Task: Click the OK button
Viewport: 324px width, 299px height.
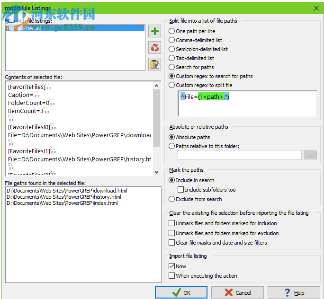Action: (x=181, y=292)
